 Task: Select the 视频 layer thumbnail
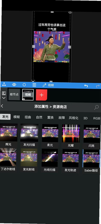point(28,95)
